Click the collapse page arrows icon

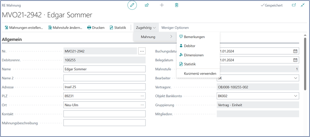tap(303, 5)
